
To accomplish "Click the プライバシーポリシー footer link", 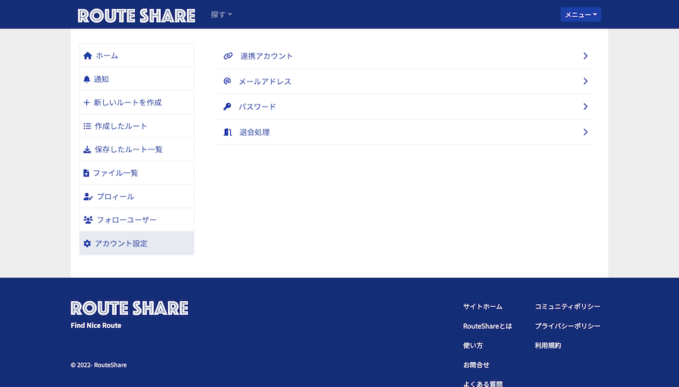I will point(568,326).
